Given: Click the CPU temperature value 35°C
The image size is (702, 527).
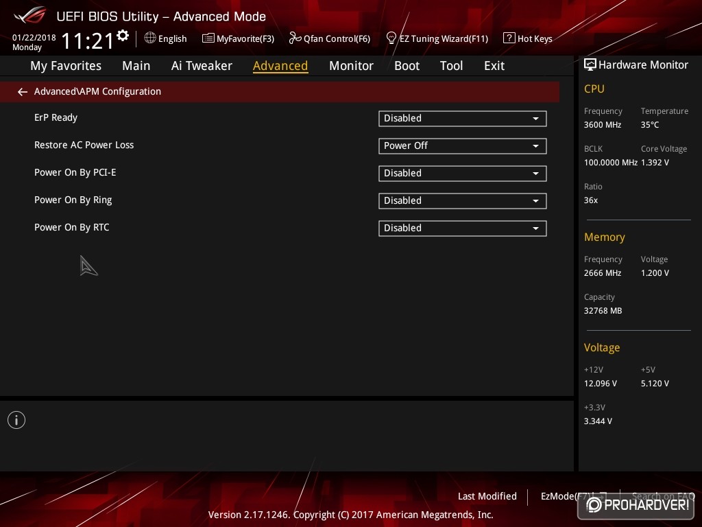Looking at the screenshot, I should [x=650, y=125].
